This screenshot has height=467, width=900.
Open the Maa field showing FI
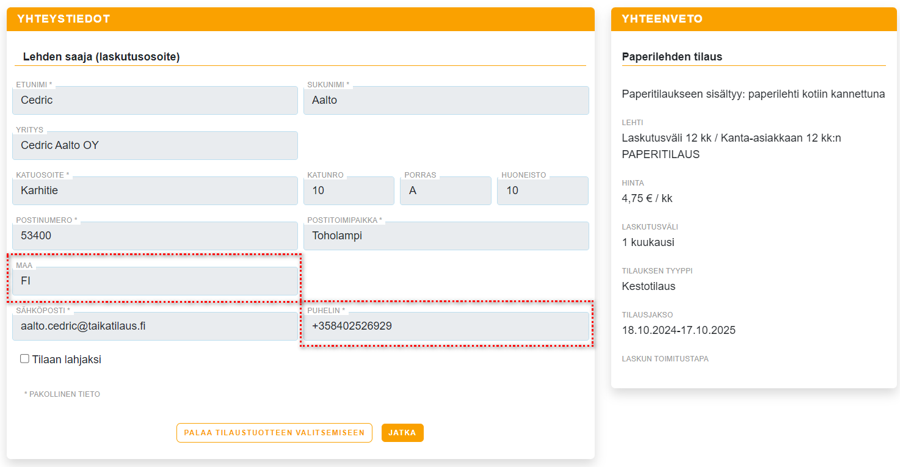[155, 281]
